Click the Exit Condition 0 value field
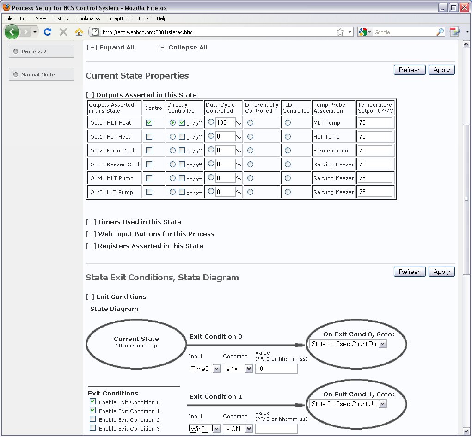 click(276, 369)
